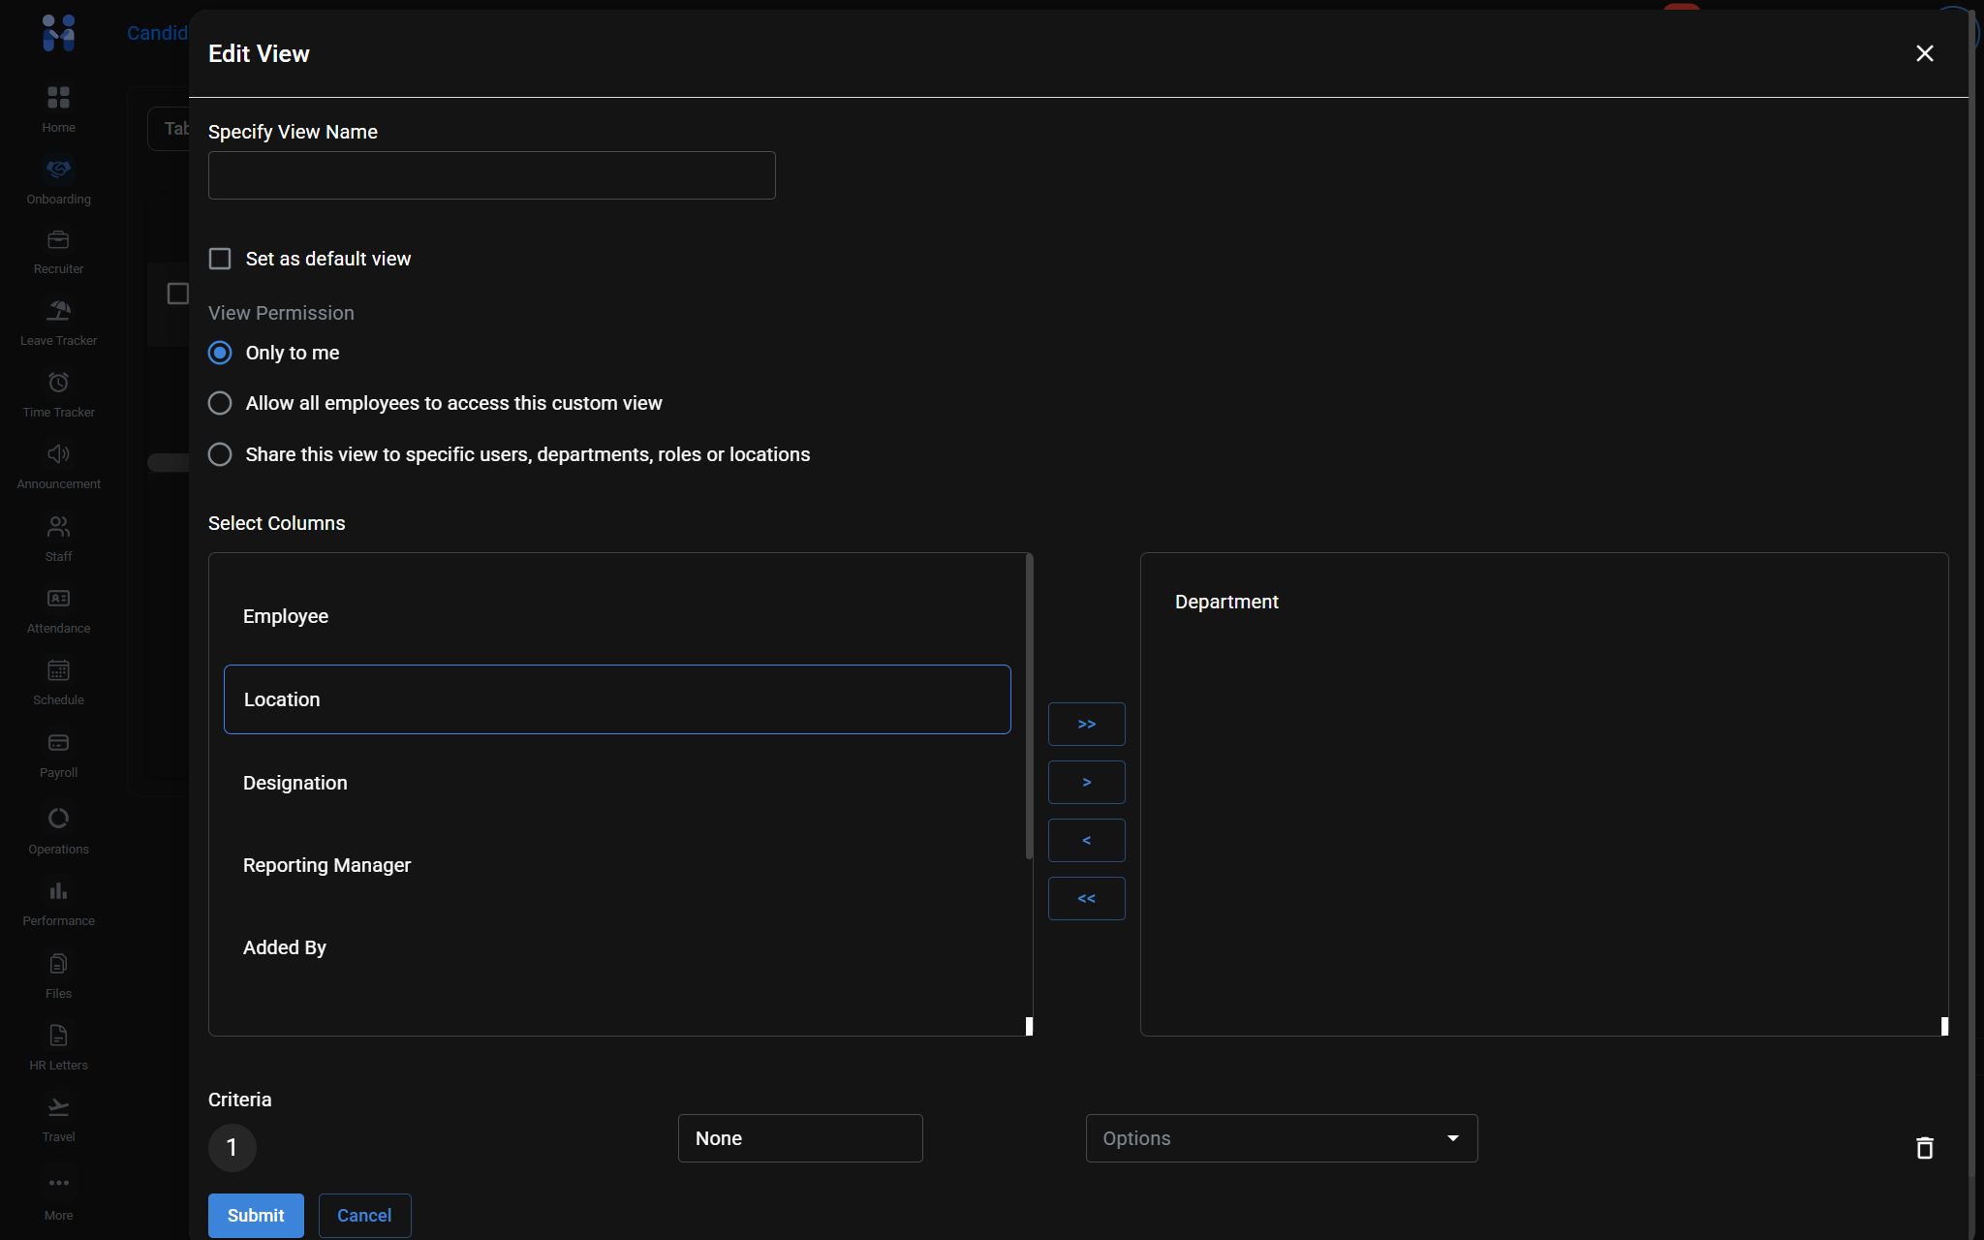The width and height of the screenshot is (1984, 1240).
Task: Go to Payroll in sidebar
Action: (x=58, y=744)
